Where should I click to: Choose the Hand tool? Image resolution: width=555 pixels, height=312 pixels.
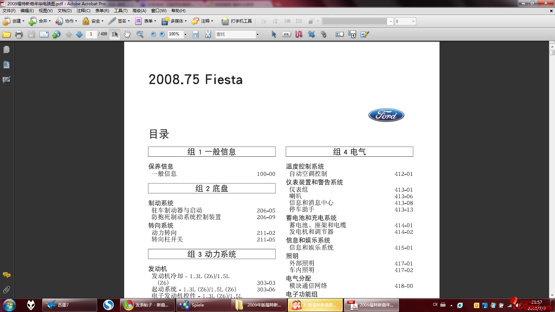pyautogui.click(x=127, y=34)
